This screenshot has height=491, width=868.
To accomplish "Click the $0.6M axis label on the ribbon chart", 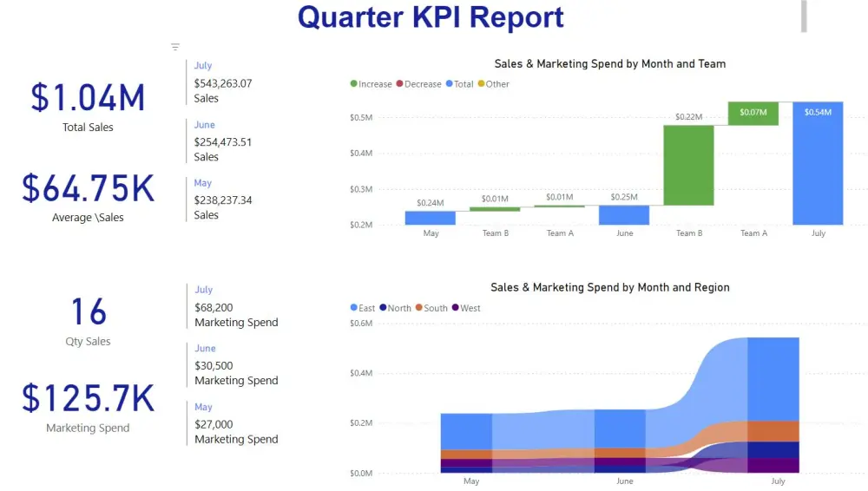I will coord(361,324).
